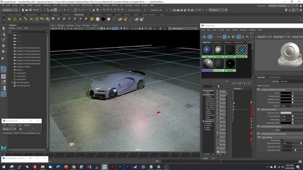
Task: Collapse Common Material Properties section
Action: coord(259,90)
